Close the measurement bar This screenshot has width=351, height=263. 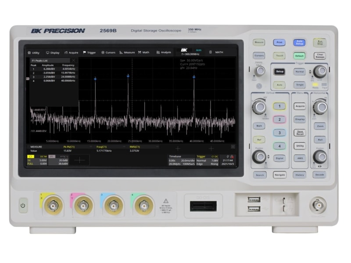(233, 146)
